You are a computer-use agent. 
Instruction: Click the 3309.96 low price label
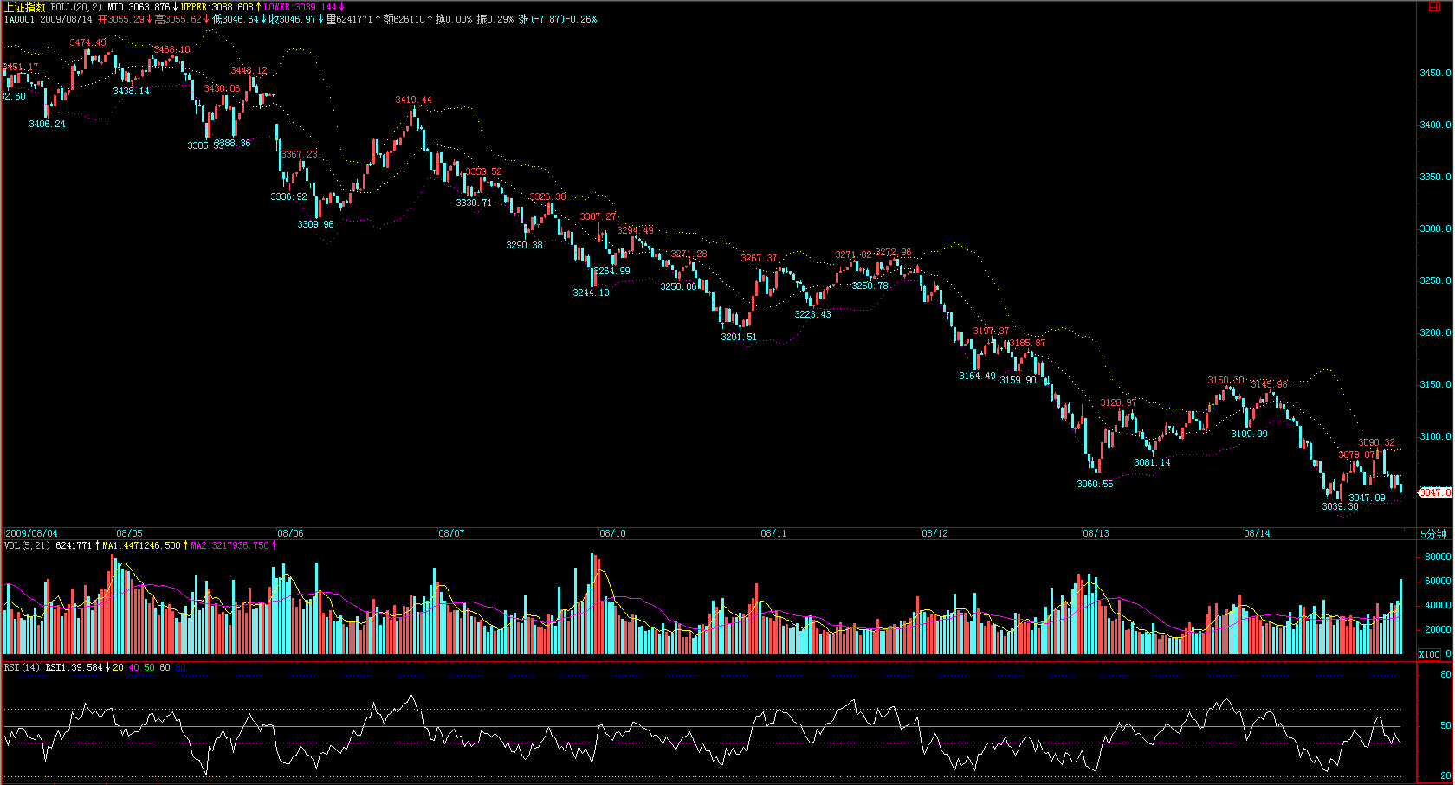point(315,224)
